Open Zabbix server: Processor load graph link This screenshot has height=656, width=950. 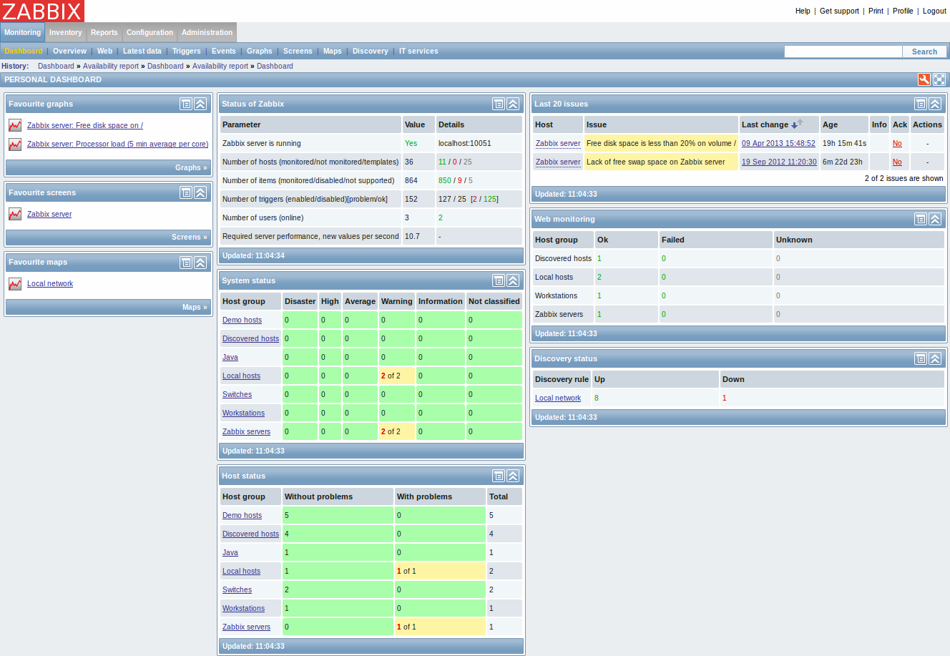118,144
